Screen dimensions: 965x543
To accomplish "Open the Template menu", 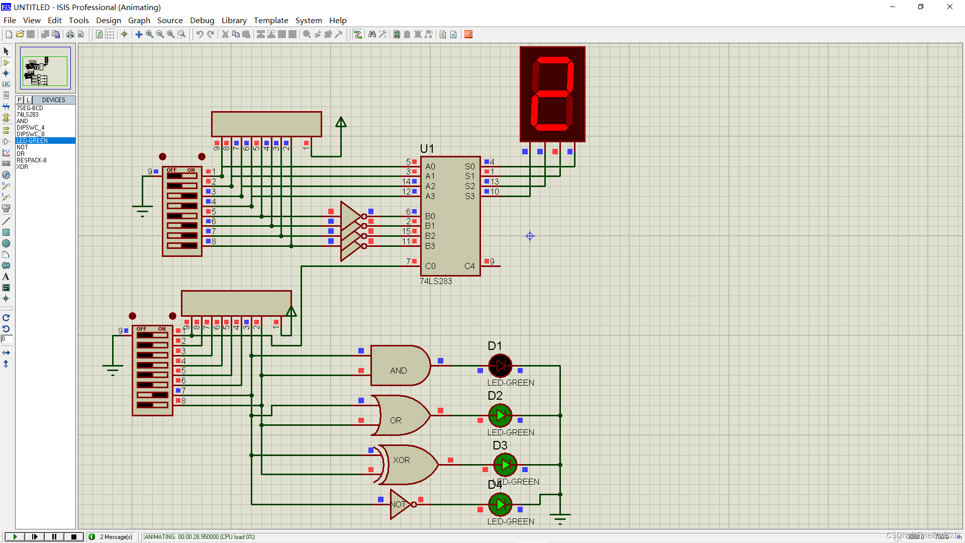I will [x=271, y=20].
